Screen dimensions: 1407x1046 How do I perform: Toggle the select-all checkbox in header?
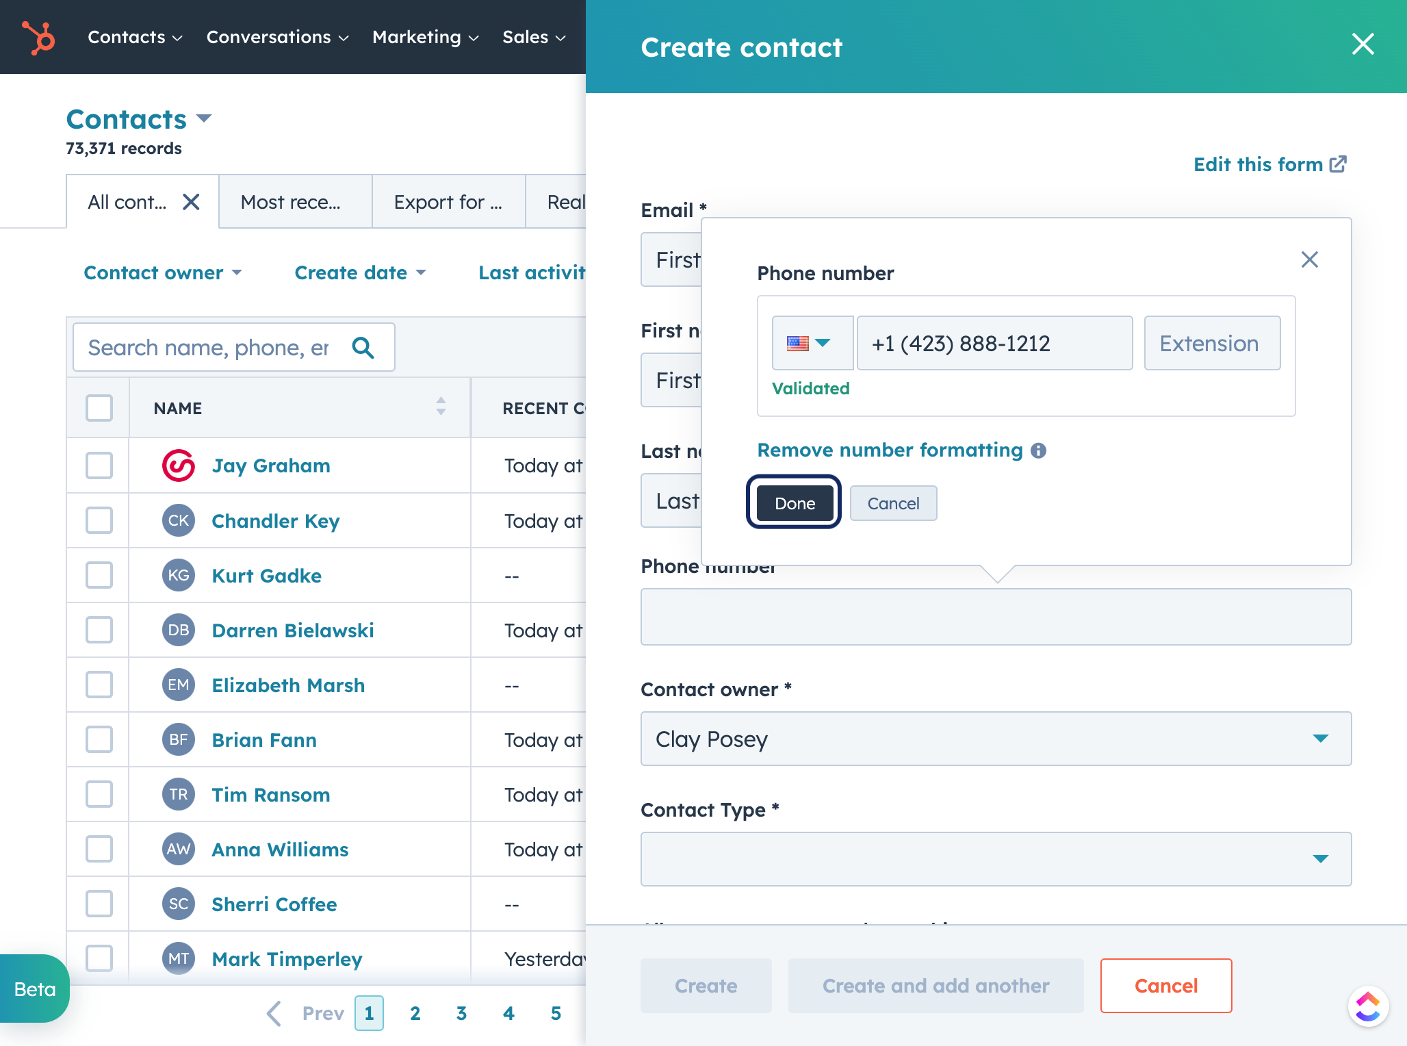pyautogui.click(x=99, y=408)
